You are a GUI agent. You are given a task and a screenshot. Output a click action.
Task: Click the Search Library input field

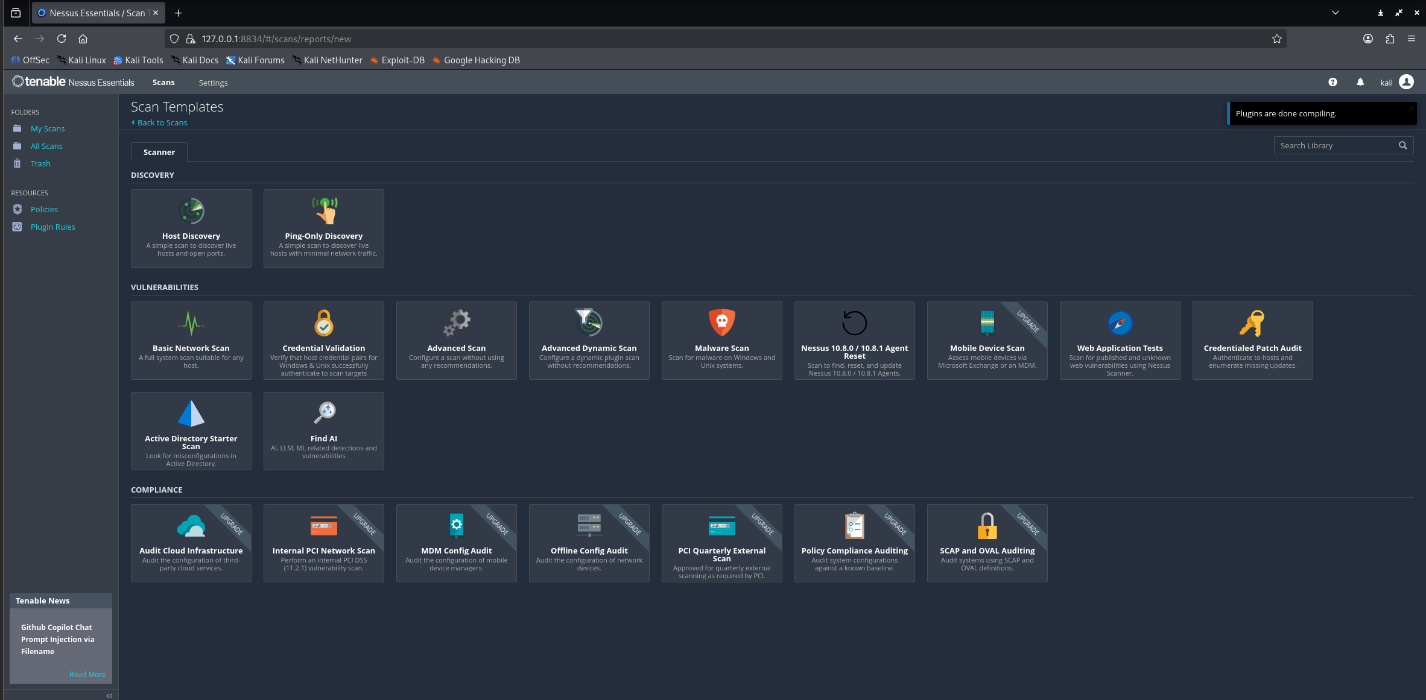[1336, 145]
